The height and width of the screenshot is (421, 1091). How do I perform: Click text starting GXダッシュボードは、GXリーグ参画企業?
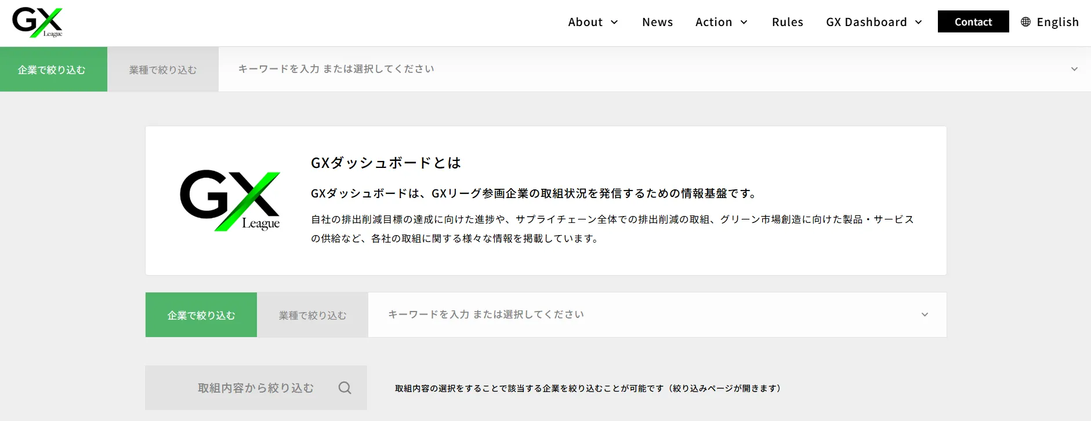pyautogui.click(x=534, y=193)
